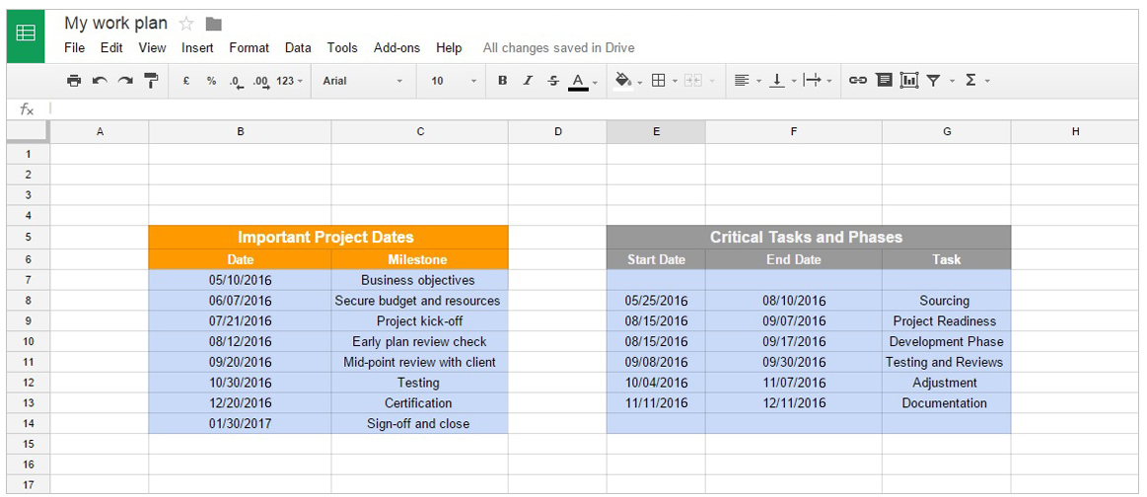Click 'All changes saved in Drive' status

tap(559, 48)
